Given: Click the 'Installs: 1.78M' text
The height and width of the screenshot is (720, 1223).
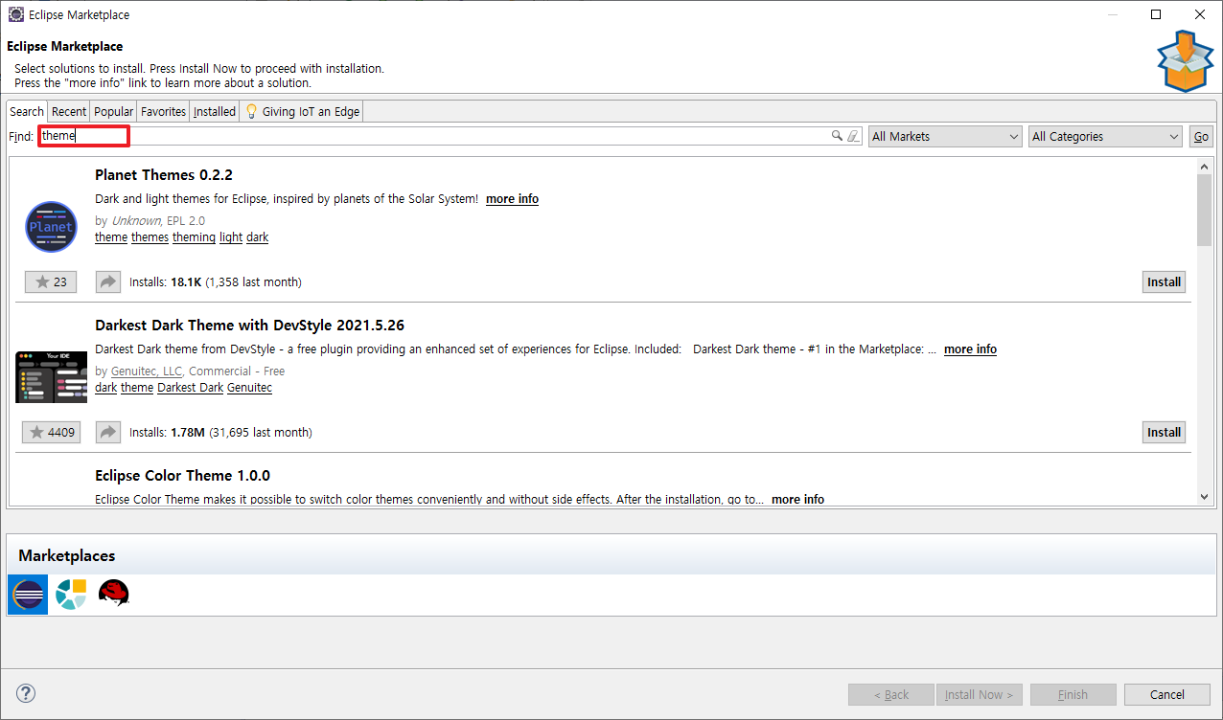Looking at the screenshot, I should coord(167,433).
